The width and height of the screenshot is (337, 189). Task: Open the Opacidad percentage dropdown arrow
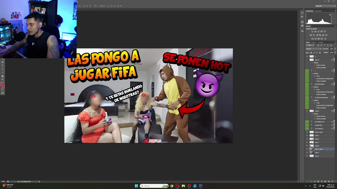coord(335,49)
